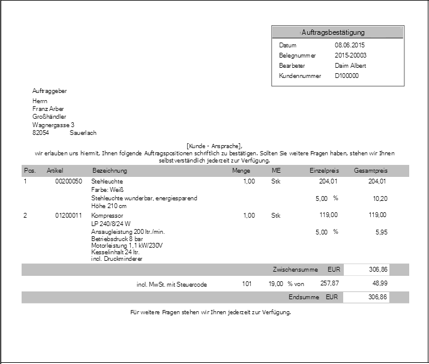Select the date 08.06.2015
429x364 pixels.
coord(350,46)
